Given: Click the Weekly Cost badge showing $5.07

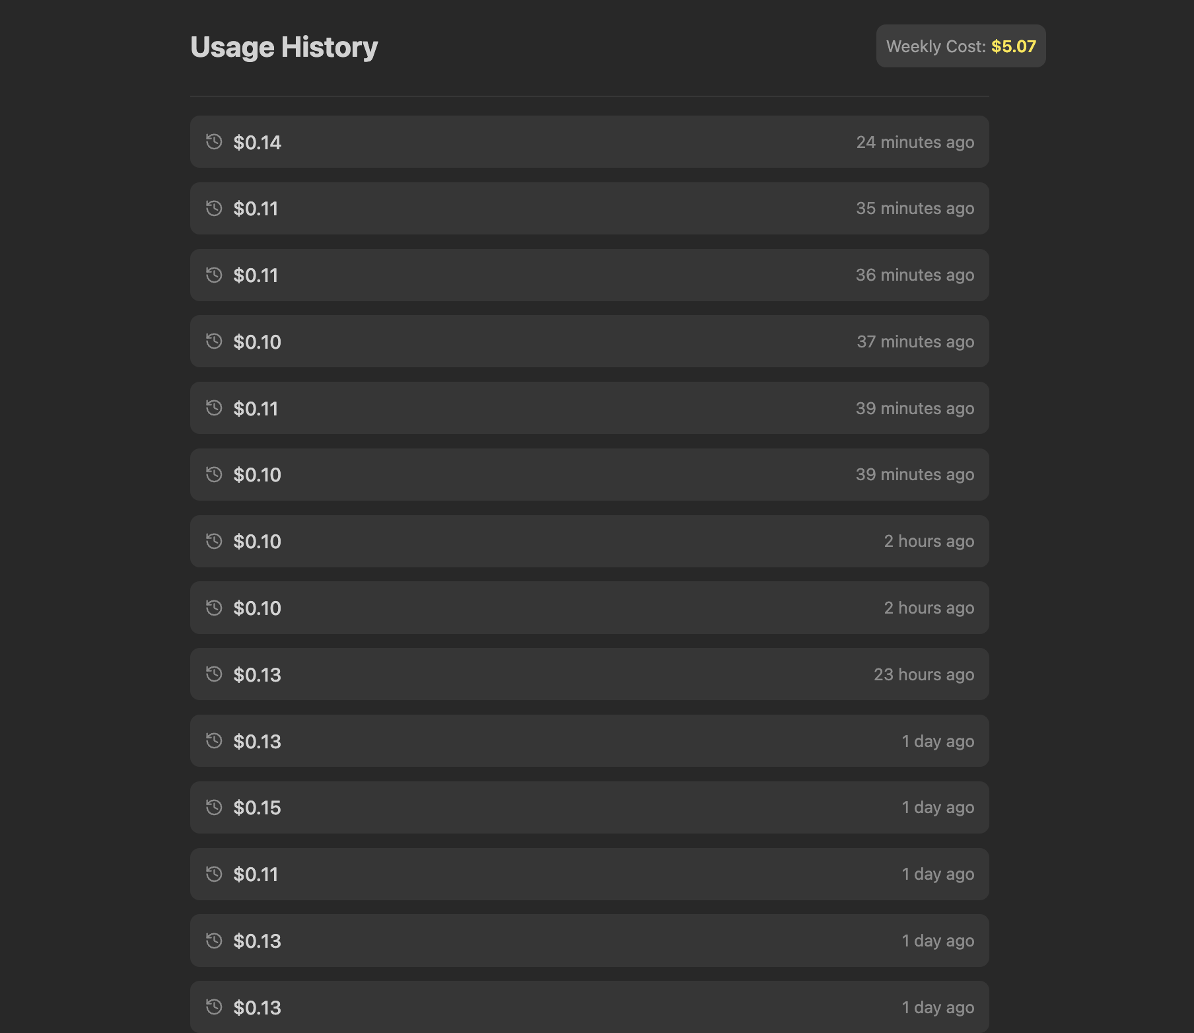Looking at the screenshot, I should (960, 46).
